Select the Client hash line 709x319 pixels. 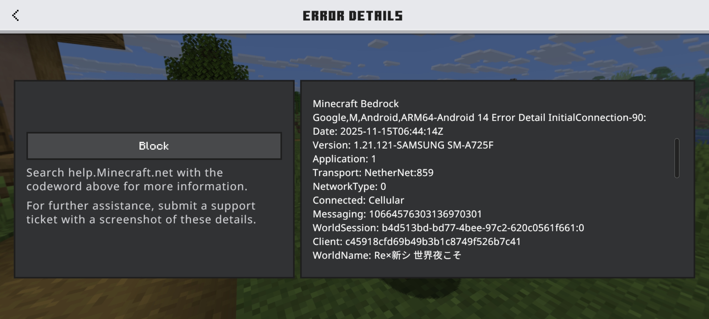417,242
